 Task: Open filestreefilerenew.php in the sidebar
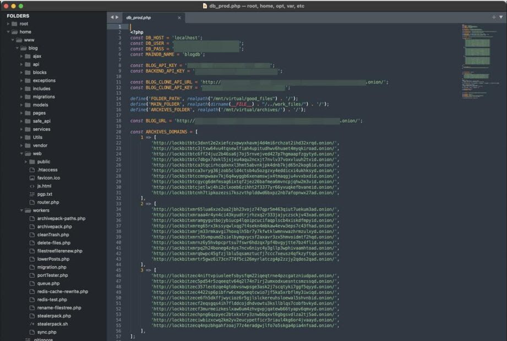[60, 251]
